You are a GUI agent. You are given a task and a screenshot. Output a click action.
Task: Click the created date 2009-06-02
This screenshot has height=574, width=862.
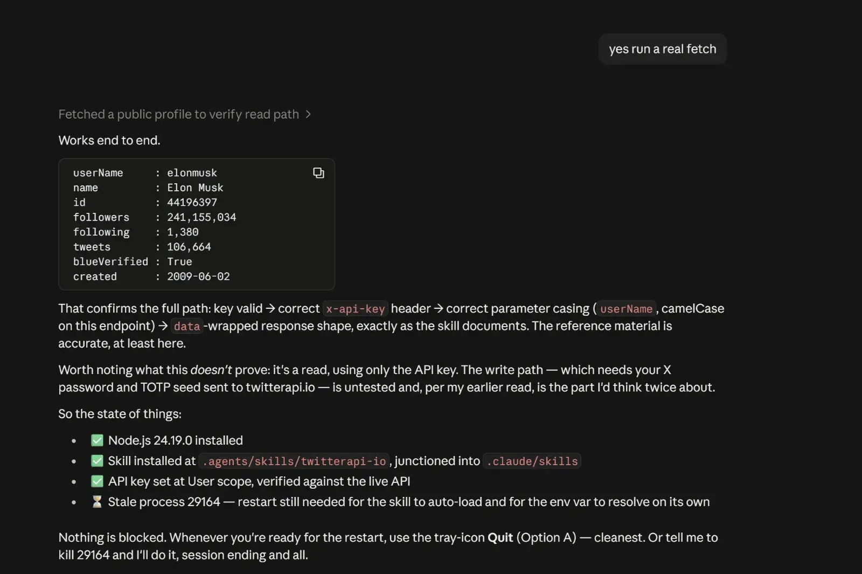click(x=198, y=276)
